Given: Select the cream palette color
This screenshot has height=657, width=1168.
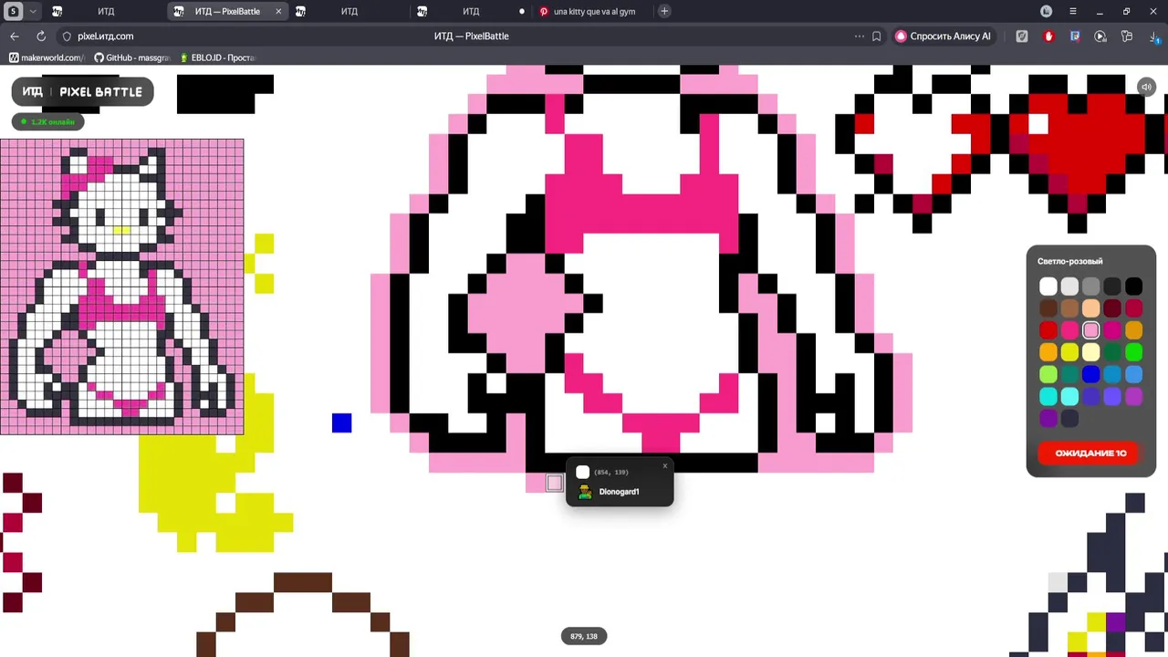Looking at the screenshot, I should coord(1090,352).
